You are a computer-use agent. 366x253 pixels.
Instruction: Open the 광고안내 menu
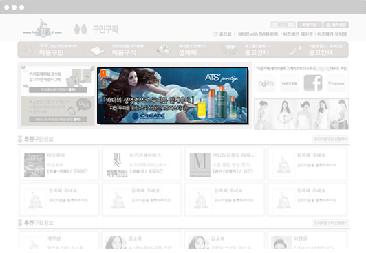(316, 49)
